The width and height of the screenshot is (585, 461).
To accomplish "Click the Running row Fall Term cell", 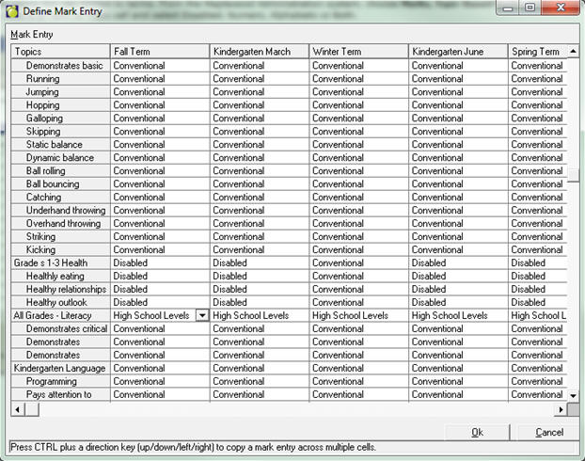I will pyautogui.click(x=159, y=79).
